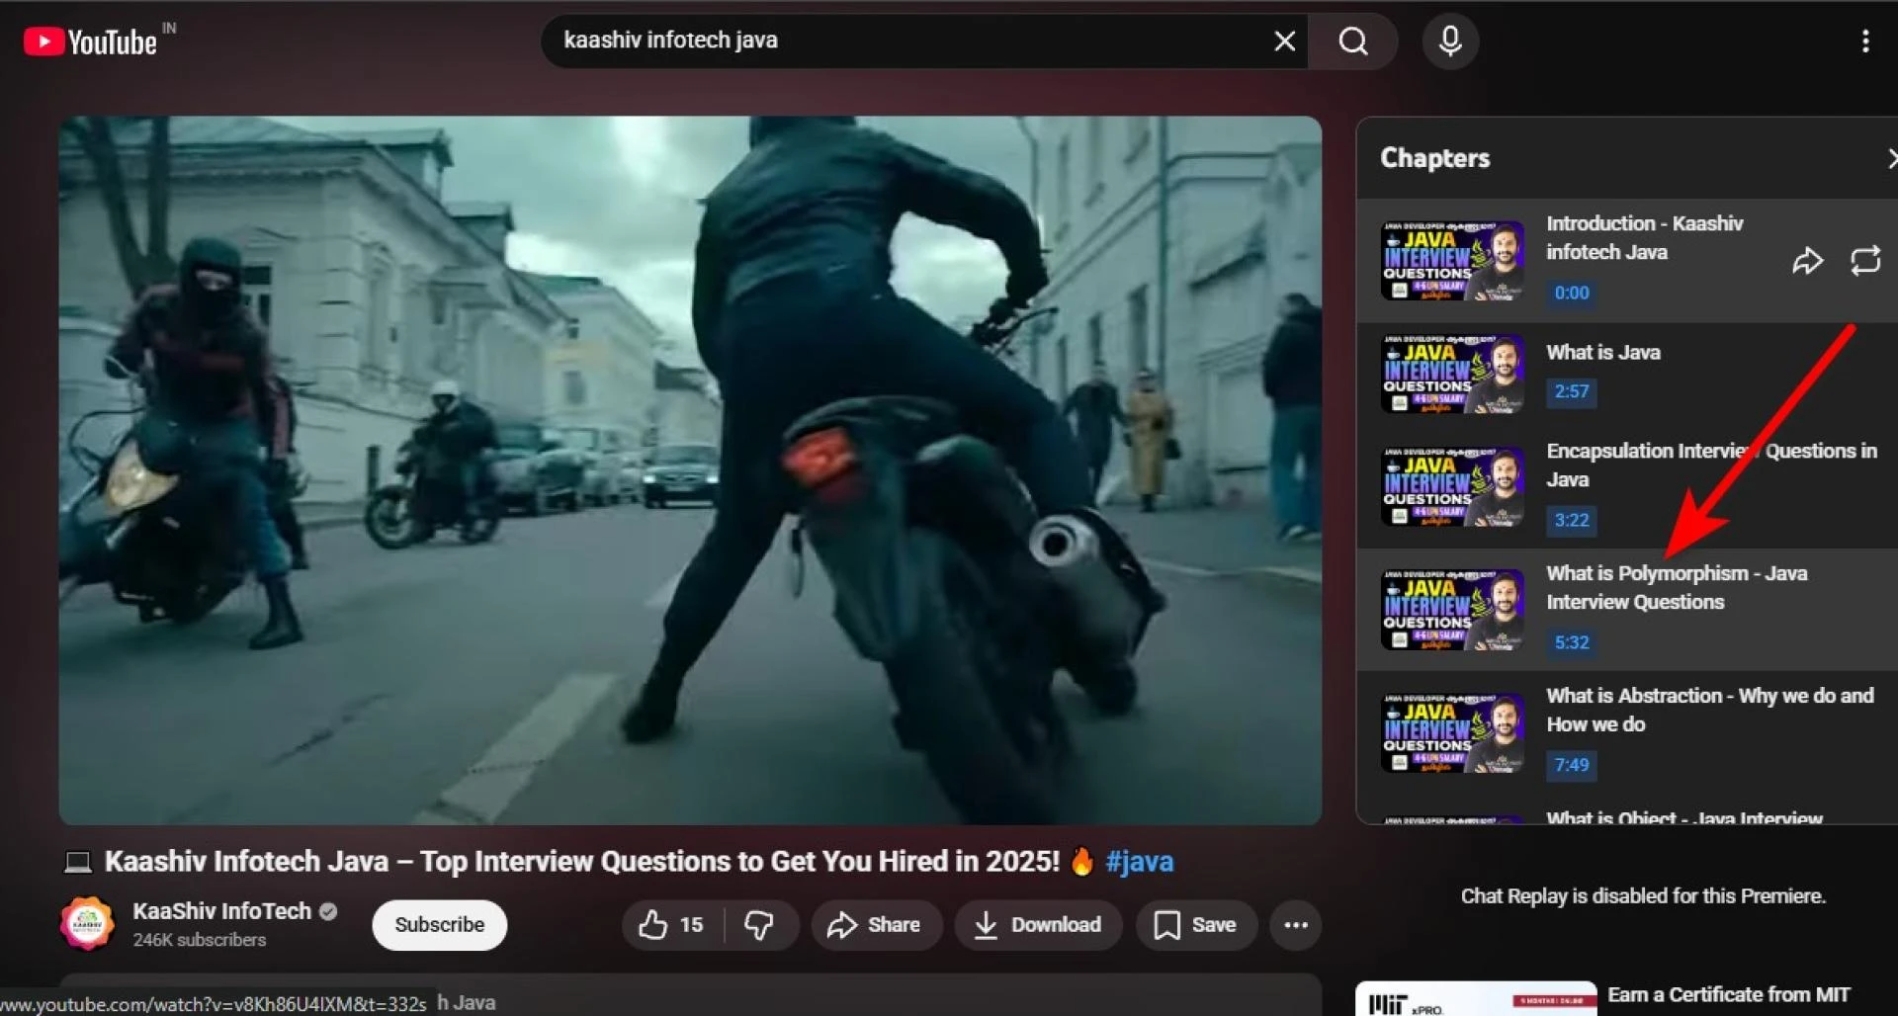Viewport: 1898px width, 1016px height.
Task: Open the #java hashtag link
Action: [1139, 862]
